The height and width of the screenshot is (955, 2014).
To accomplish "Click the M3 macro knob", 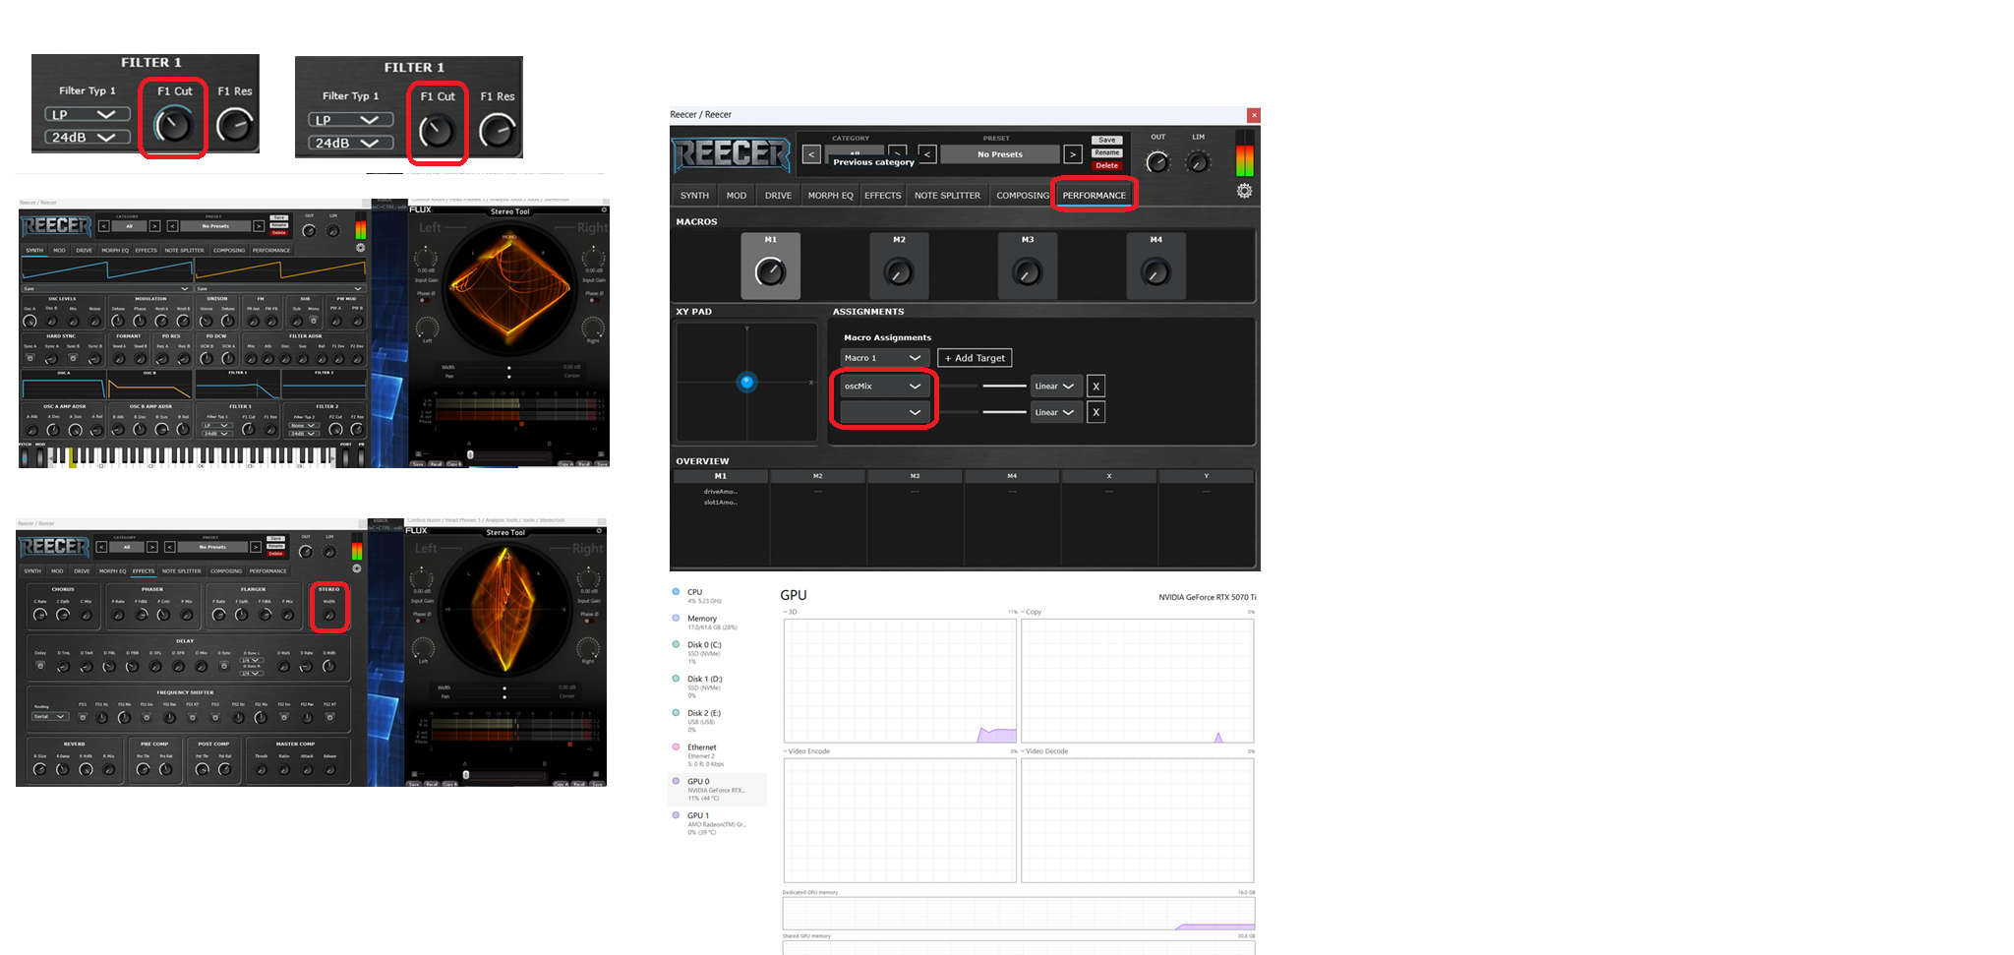I will (1027, 272).
